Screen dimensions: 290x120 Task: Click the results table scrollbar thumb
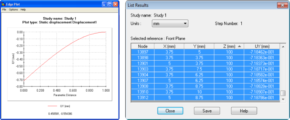click(x=283, y=93)
